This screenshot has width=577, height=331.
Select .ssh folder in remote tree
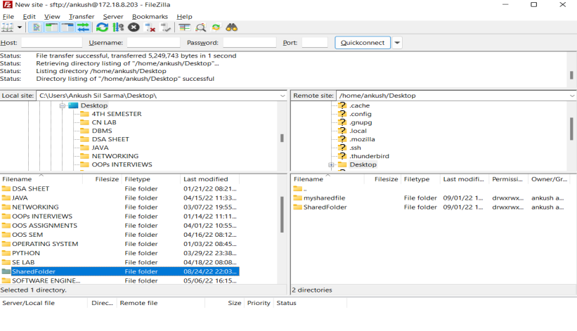[x=355, y=148]
